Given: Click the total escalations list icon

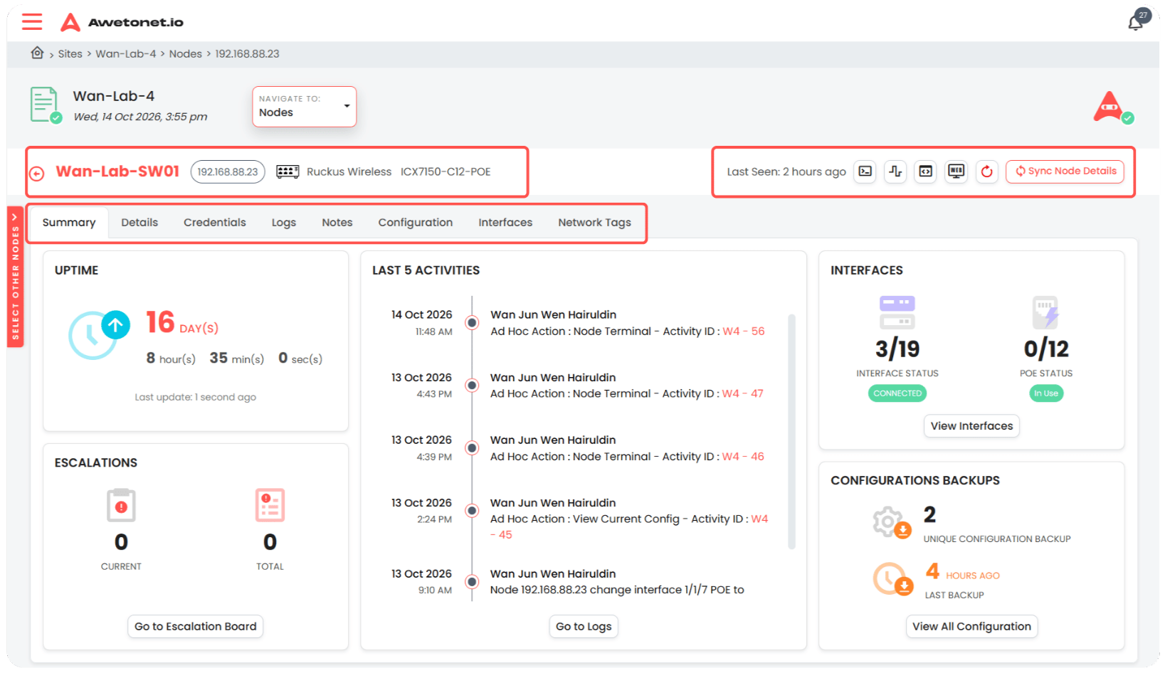Looking at the screenshot, I should pos(270,505).
